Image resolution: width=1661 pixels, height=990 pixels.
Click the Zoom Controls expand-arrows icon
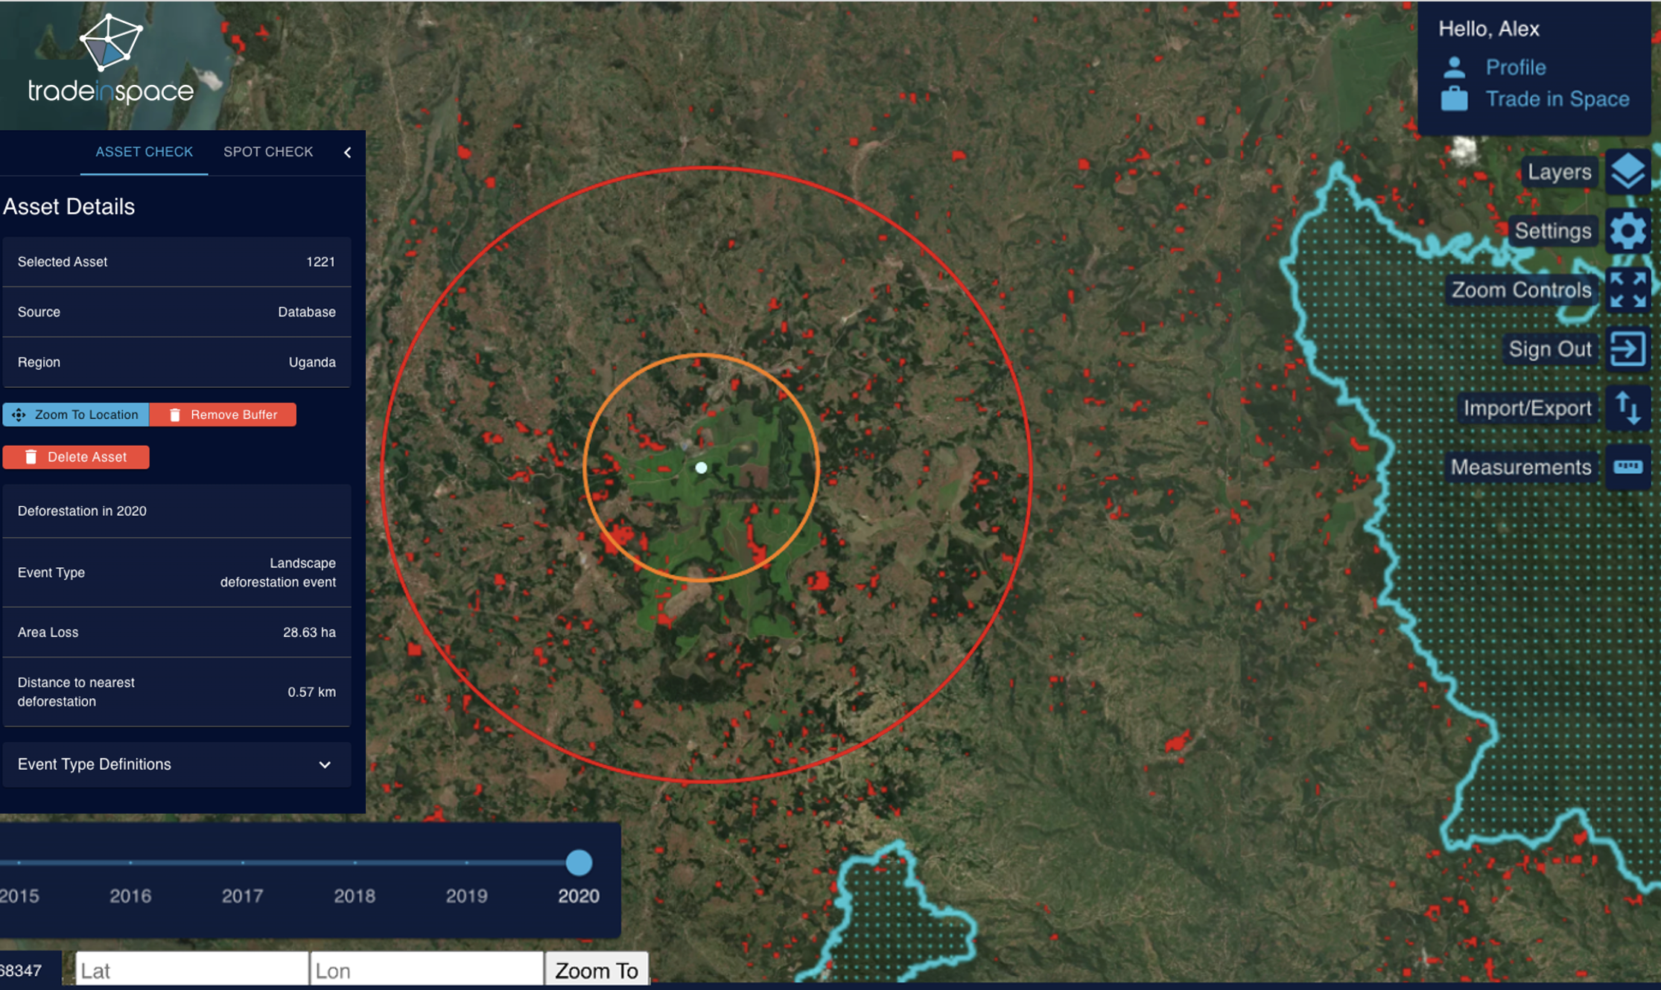click(1627, 290)
